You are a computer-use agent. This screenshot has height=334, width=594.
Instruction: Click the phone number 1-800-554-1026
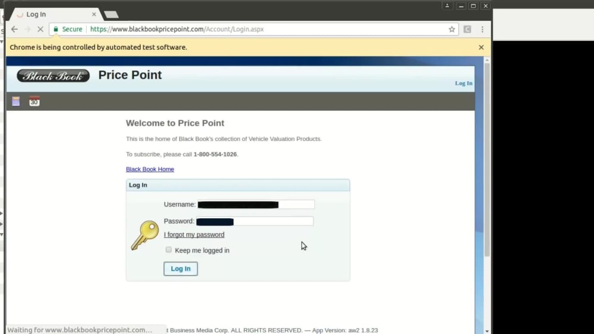coord(215,154)
